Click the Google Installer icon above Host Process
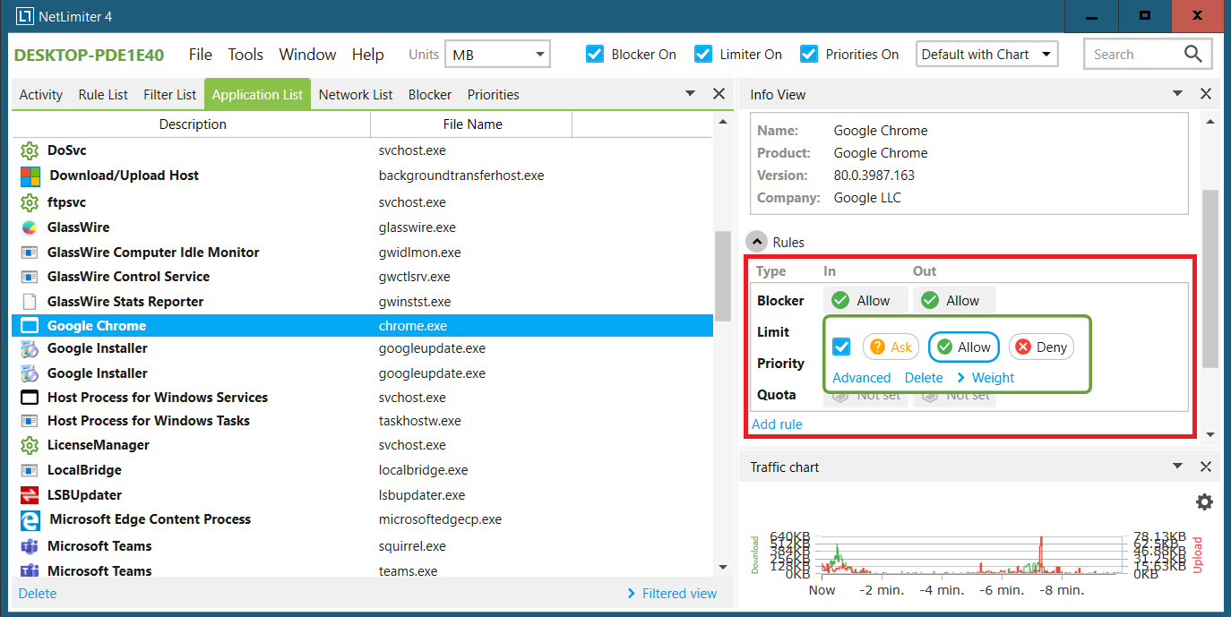 (x=30, y=373)
